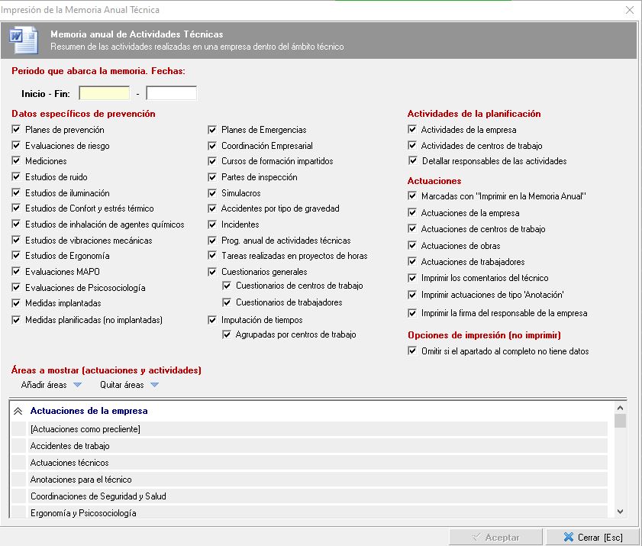Click the Aceptar button
The width and height of the screenshot is (642, 546).
click(496, 537)
